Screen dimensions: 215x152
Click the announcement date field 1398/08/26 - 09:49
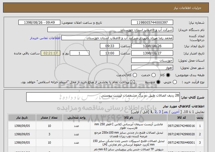click(x=39, y=23)
